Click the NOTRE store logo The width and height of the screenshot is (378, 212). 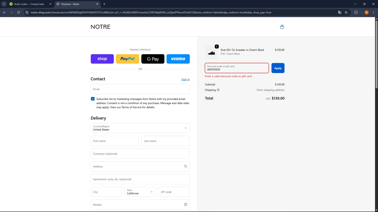[101, 27]
